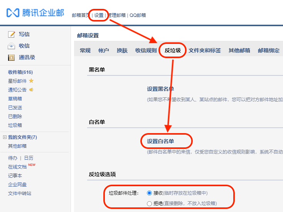
Task: Switch to the 帐户 settings tab
Action: (104, 50)
